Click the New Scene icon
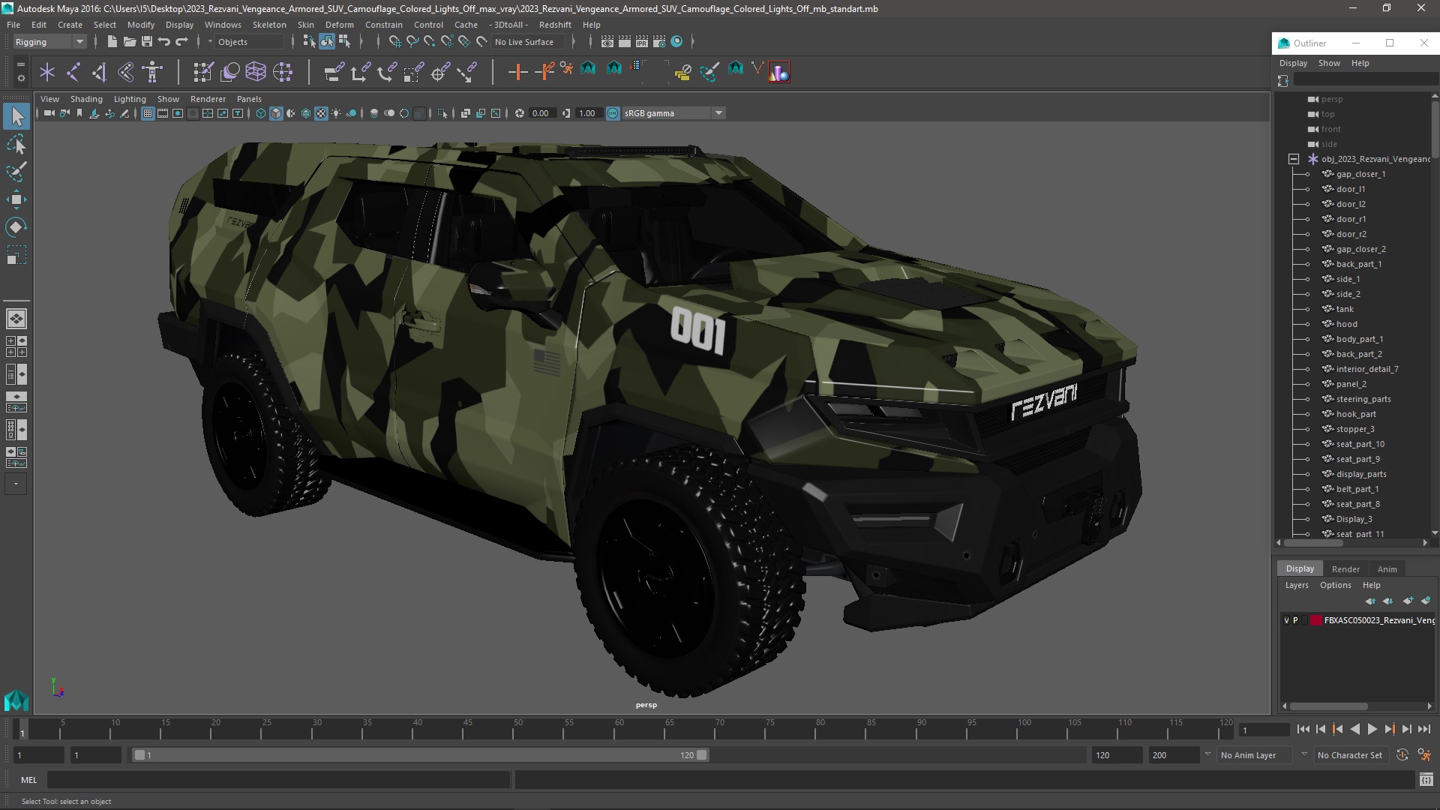This screenshot has width=1440, height=810. 112,42
